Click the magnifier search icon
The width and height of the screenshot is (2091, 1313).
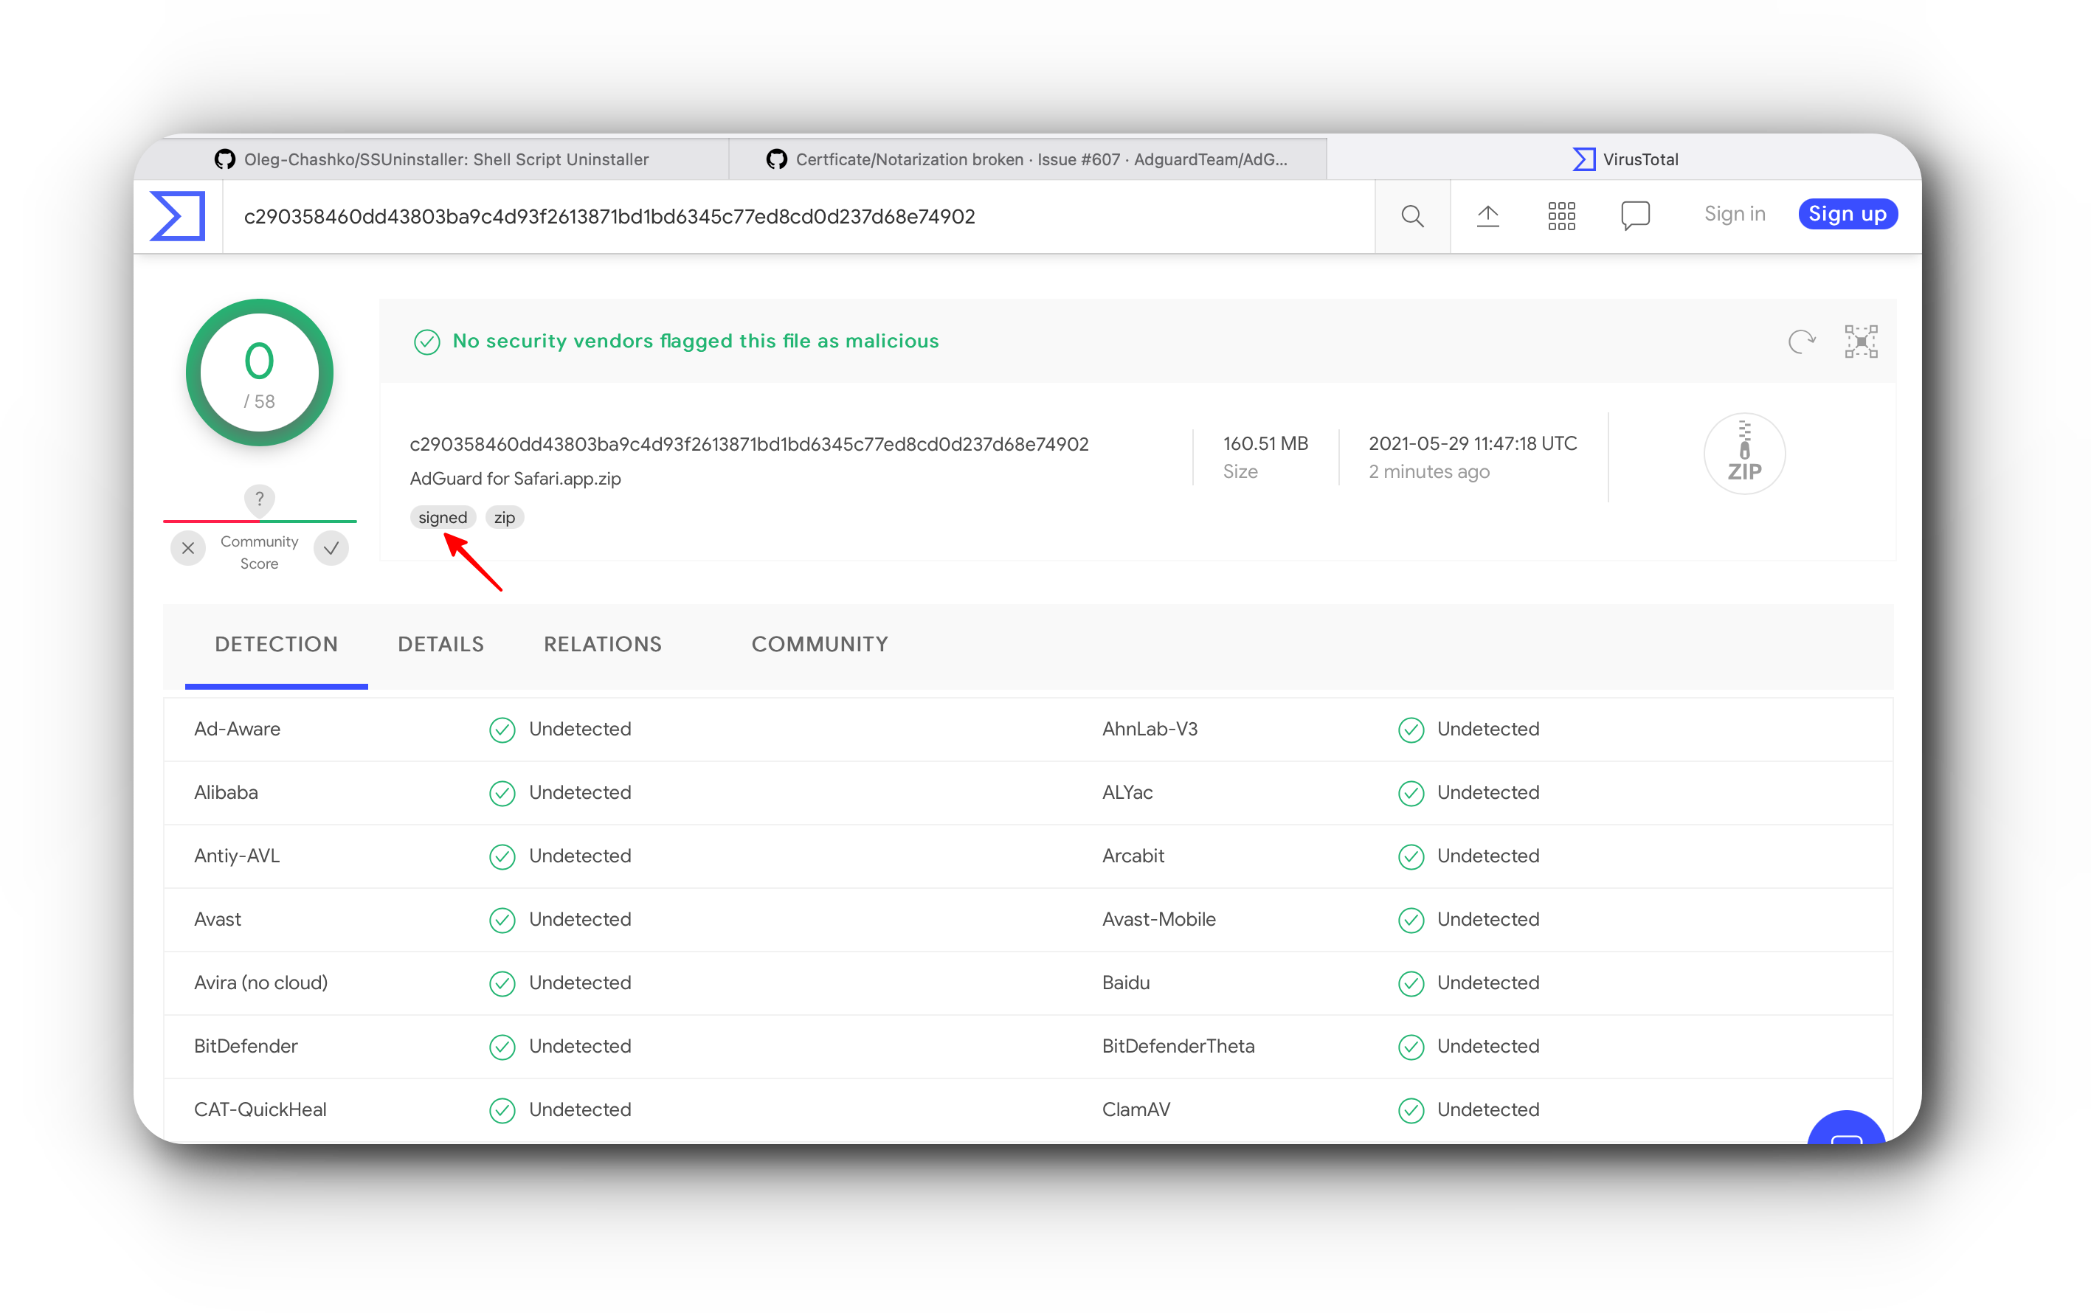point(1412,215)
